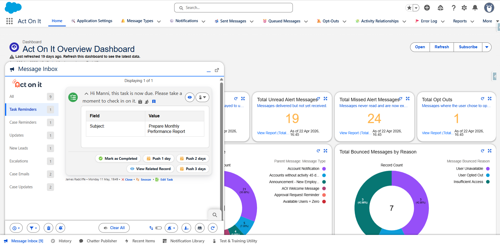Open the History utility bar item
Screen dimensions: 500x246
click(61, 241)
